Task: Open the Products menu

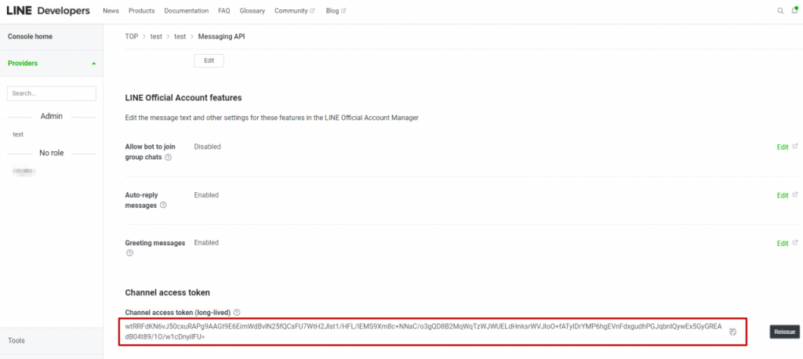Action: point(141,11)
